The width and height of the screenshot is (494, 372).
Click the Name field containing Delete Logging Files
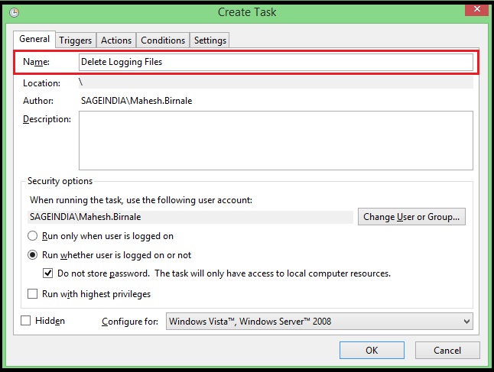click(x=275, y=62)
